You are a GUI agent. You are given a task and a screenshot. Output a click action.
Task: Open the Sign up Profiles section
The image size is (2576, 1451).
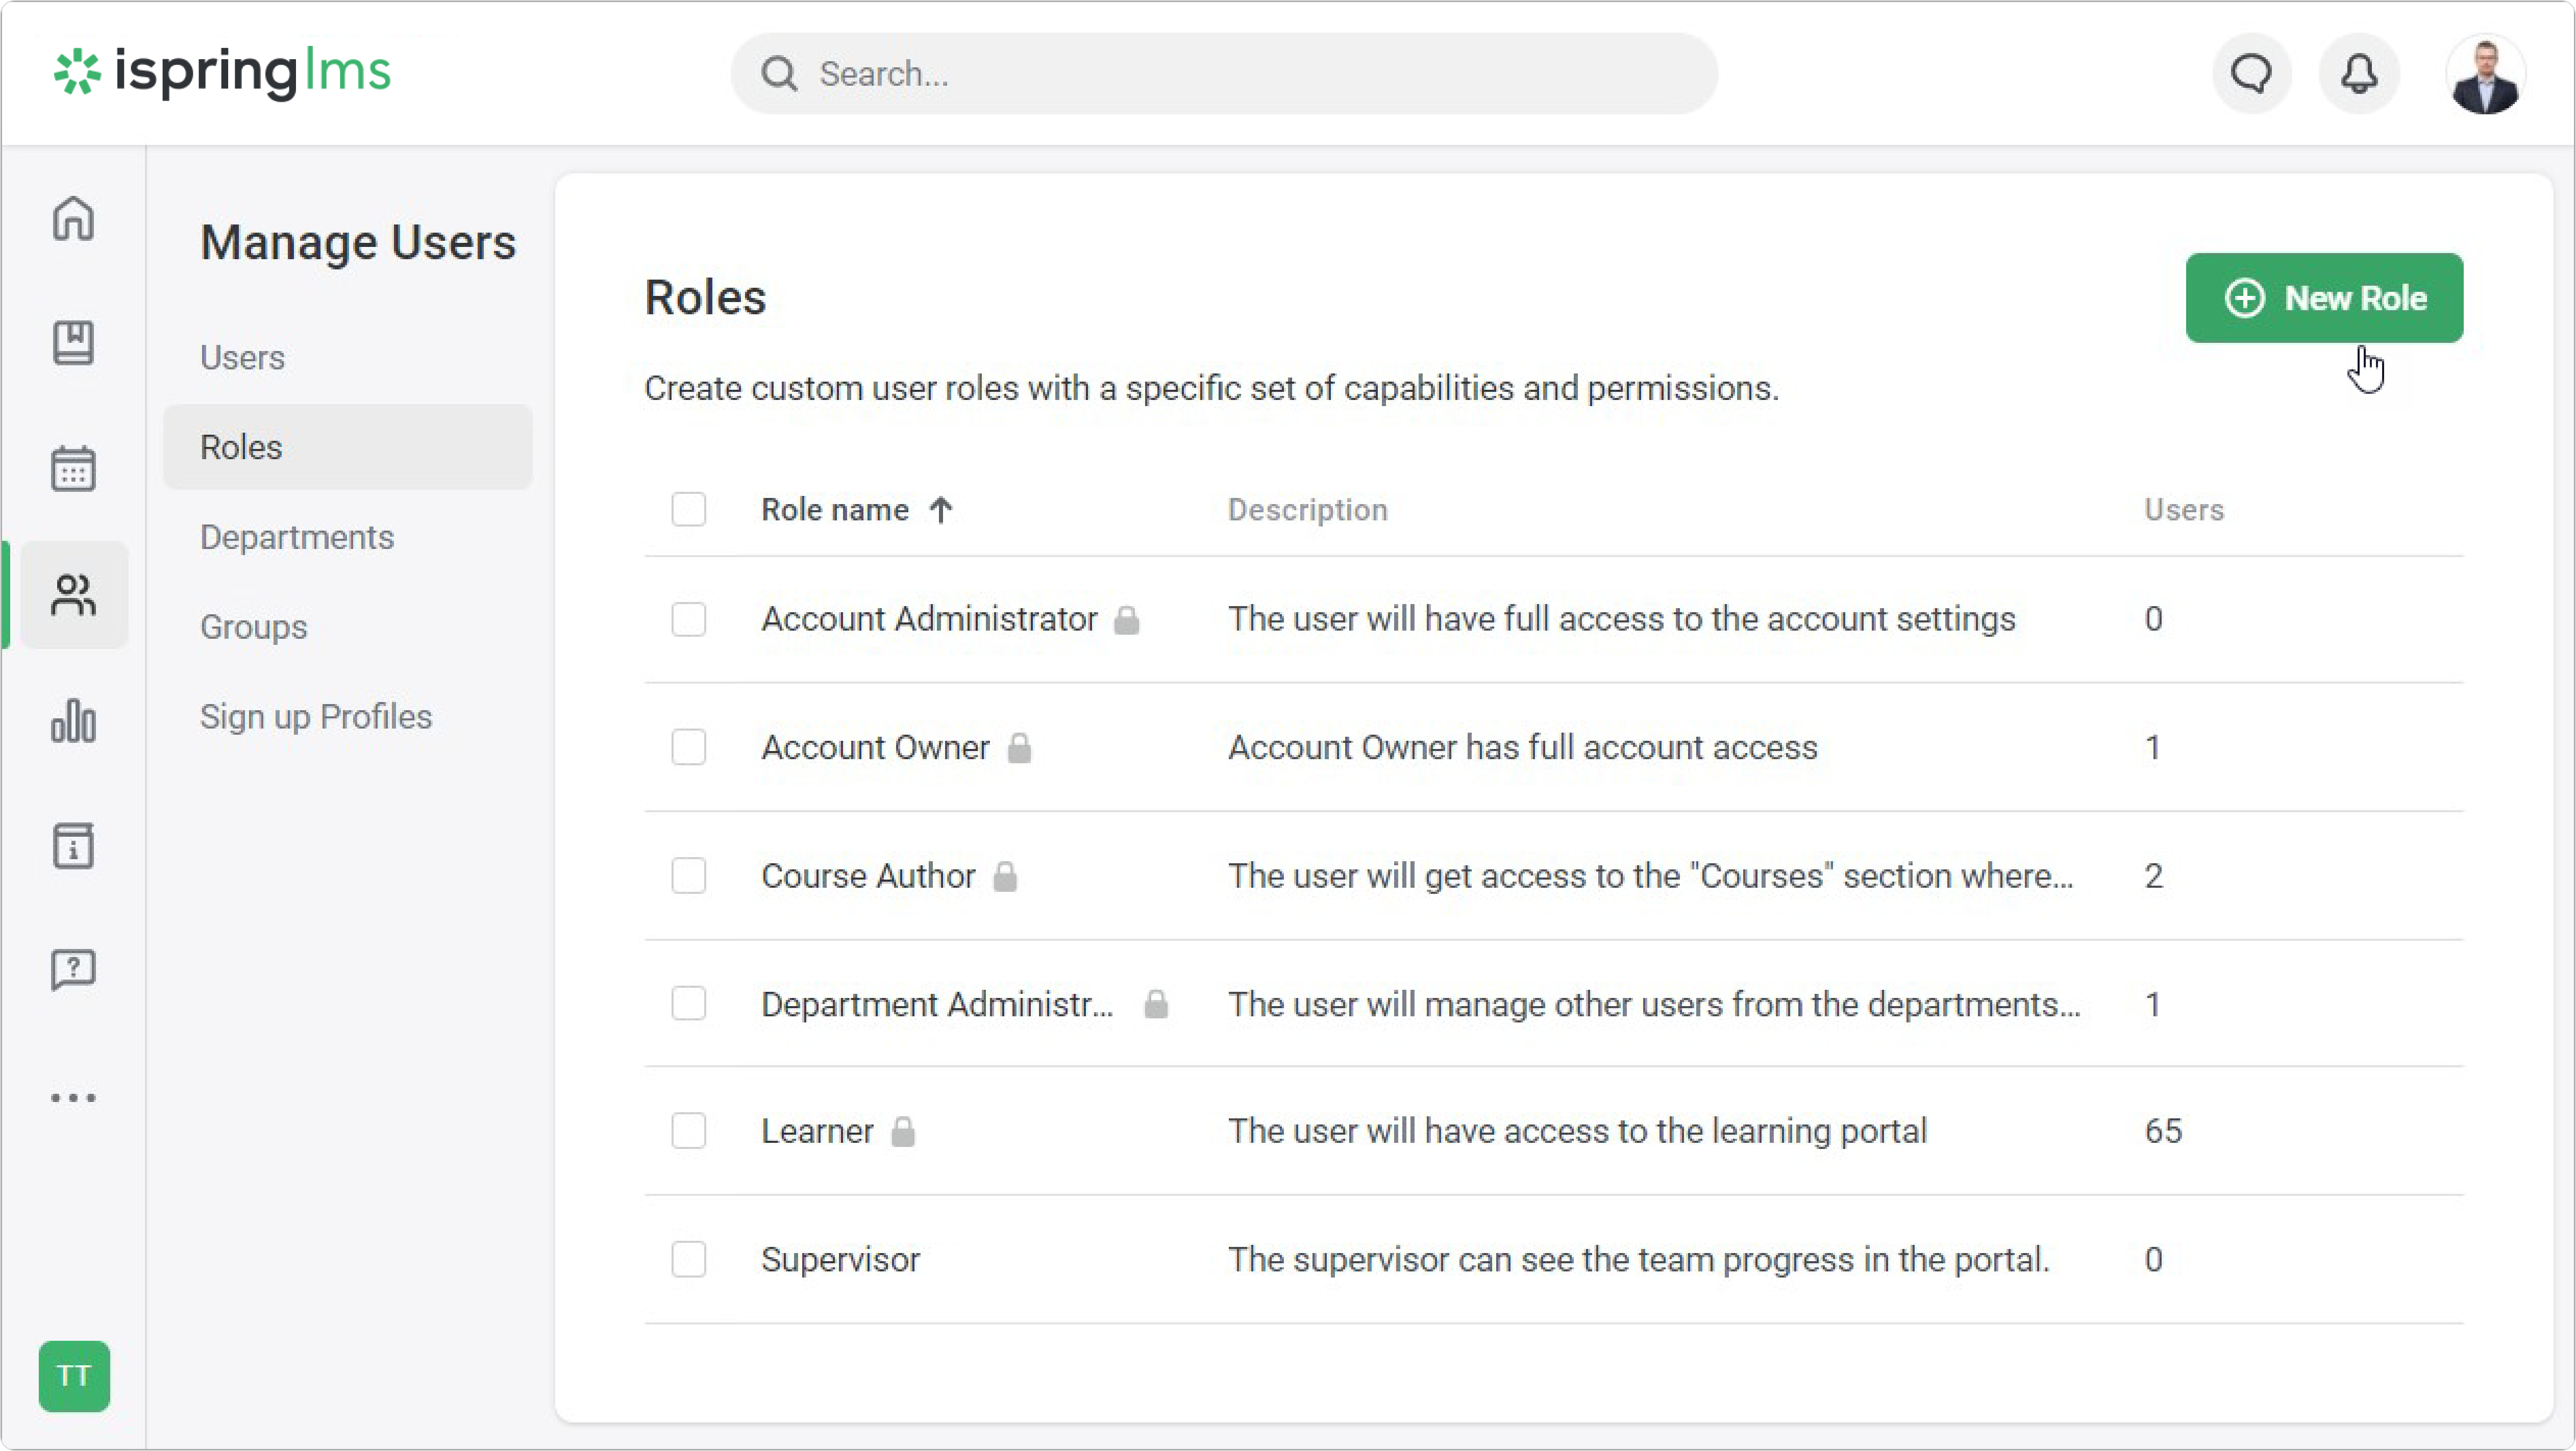(316, 716)
